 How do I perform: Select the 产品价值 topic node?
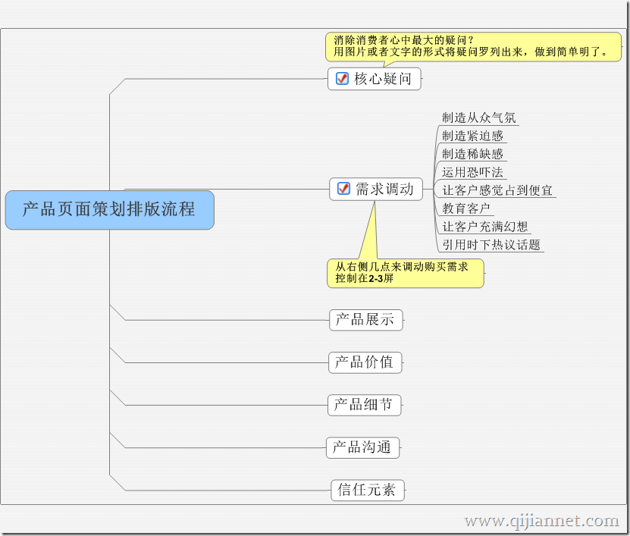pyautogui.click(x=365, y=362)
